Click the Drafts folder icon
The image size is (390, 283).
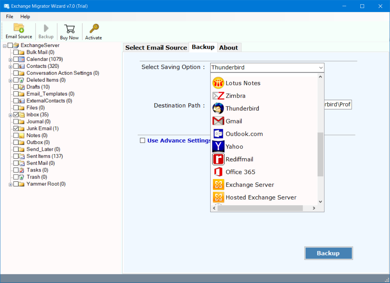22,87
